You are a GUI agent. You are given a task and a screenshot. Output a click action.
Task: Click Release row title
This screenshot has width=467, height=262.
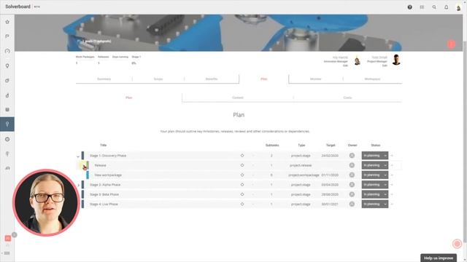pos(100,165)
